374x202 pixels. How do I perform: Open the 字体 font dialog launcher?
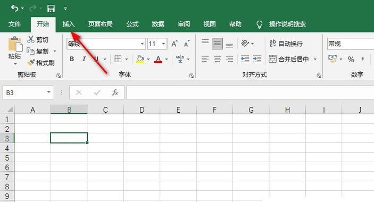click(192, 75)
